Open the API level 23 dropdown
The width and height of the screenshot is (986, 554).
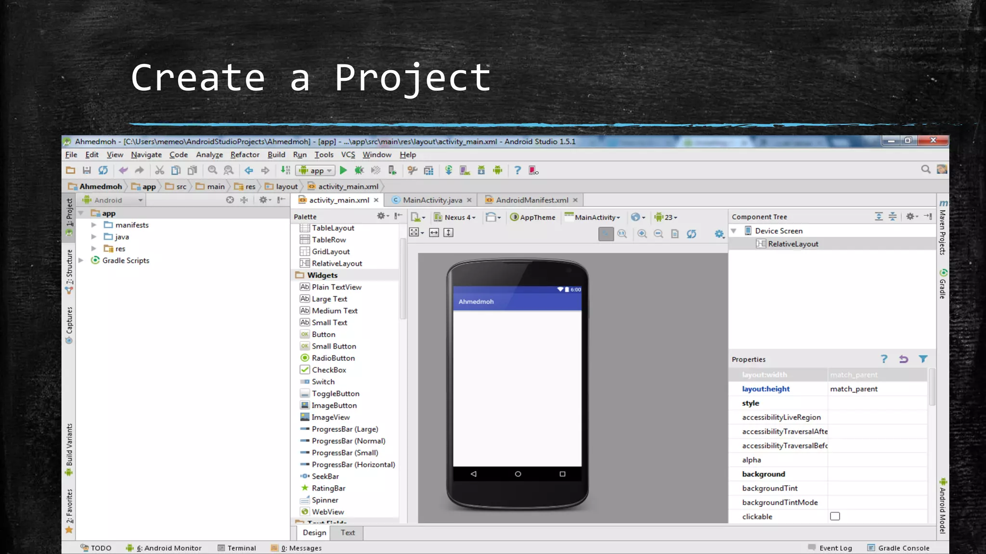point(666,217)
